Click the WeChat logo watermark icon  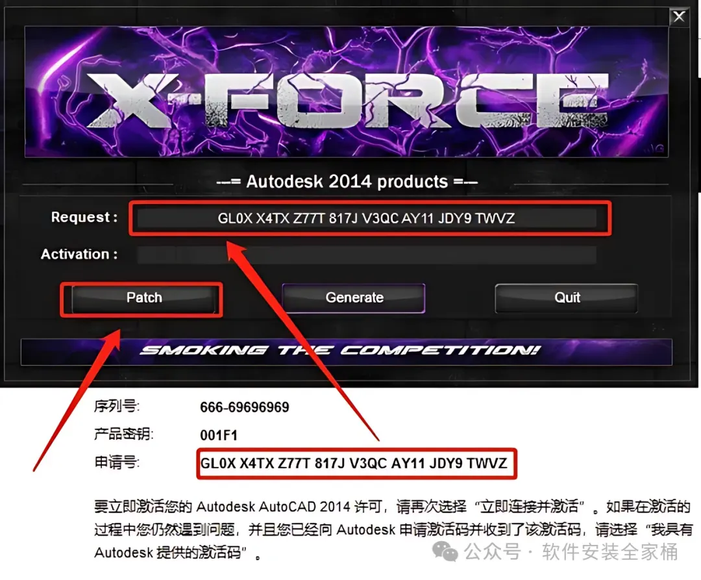coord(445,551)
